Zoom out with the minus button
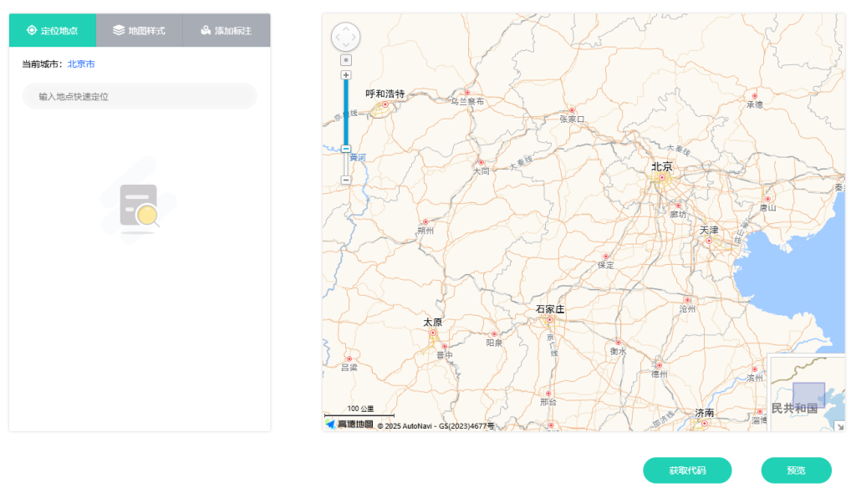 click(345, 180)
